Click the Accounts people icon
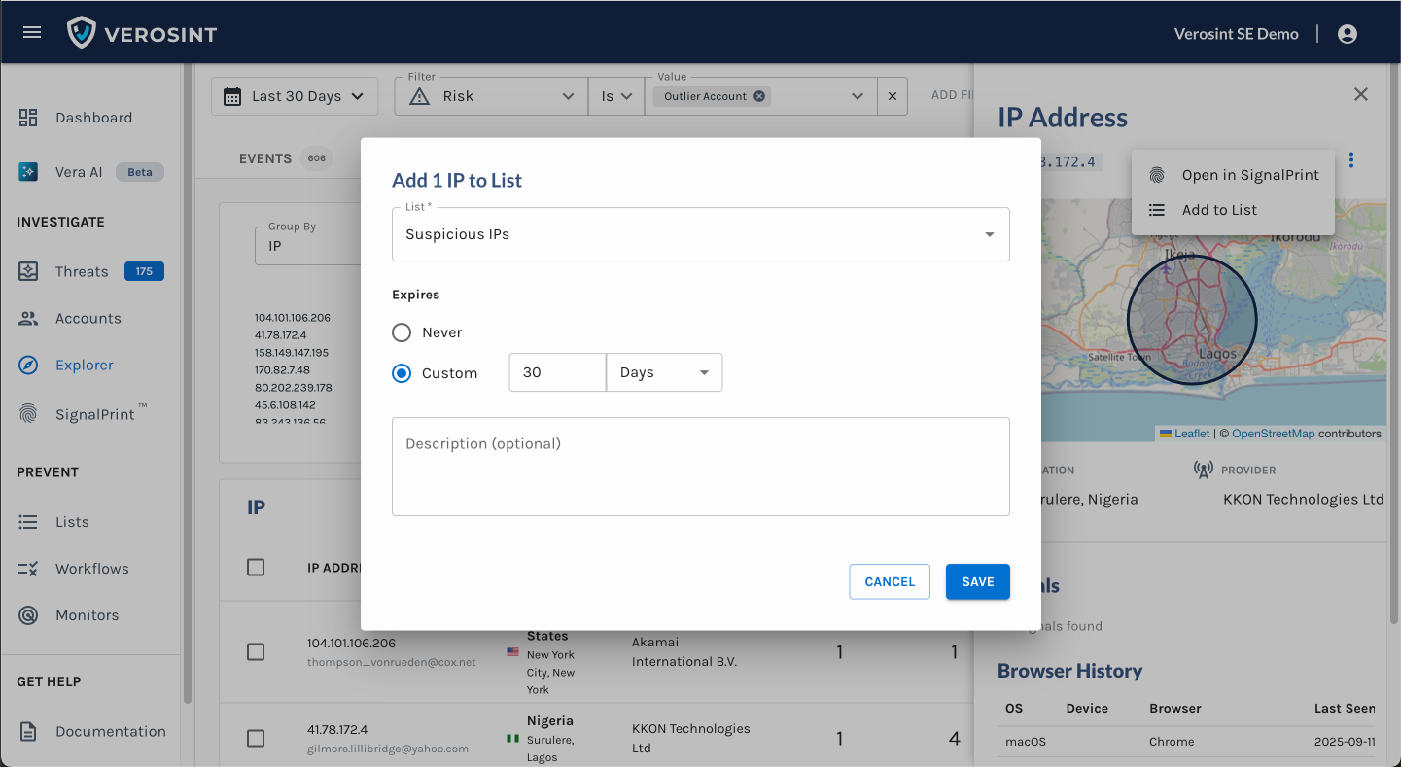 (28, 318)
